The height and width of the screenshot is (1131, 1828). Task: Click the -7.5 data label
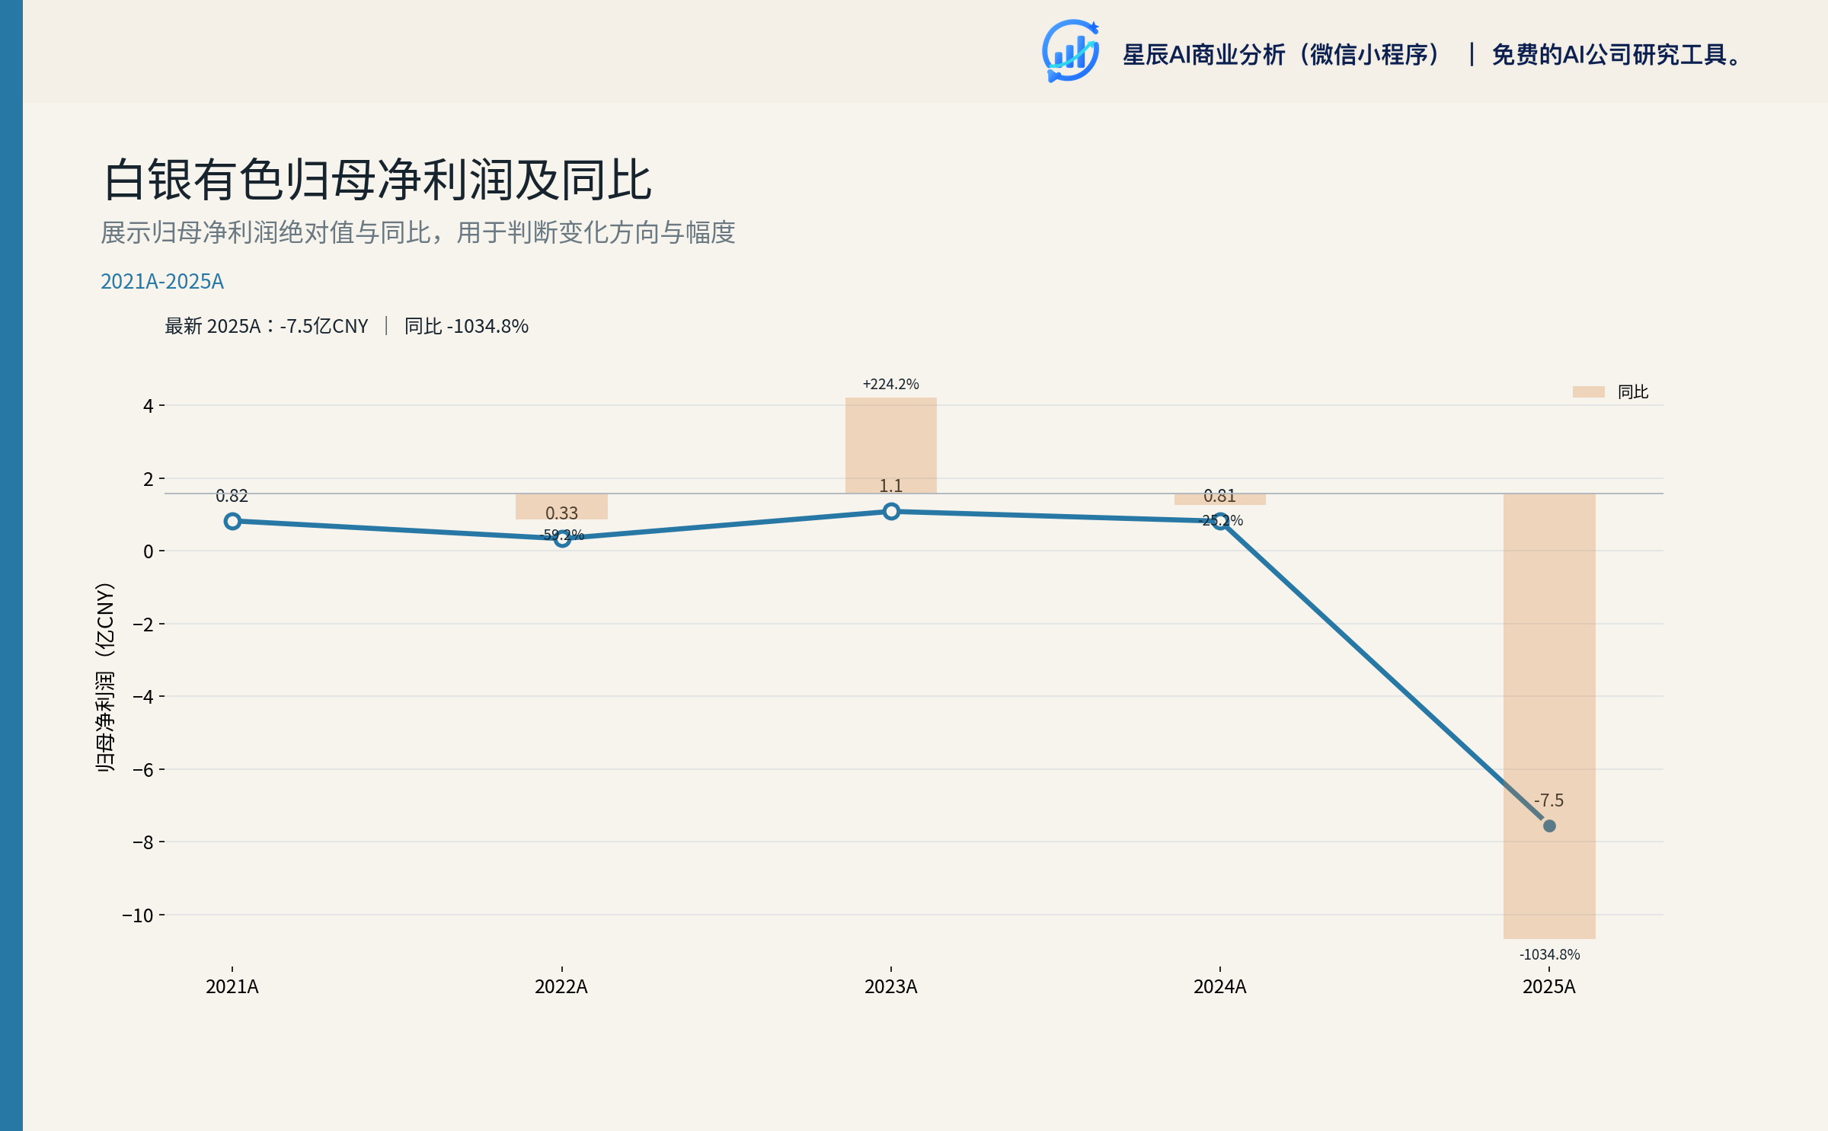(1549, 800)
